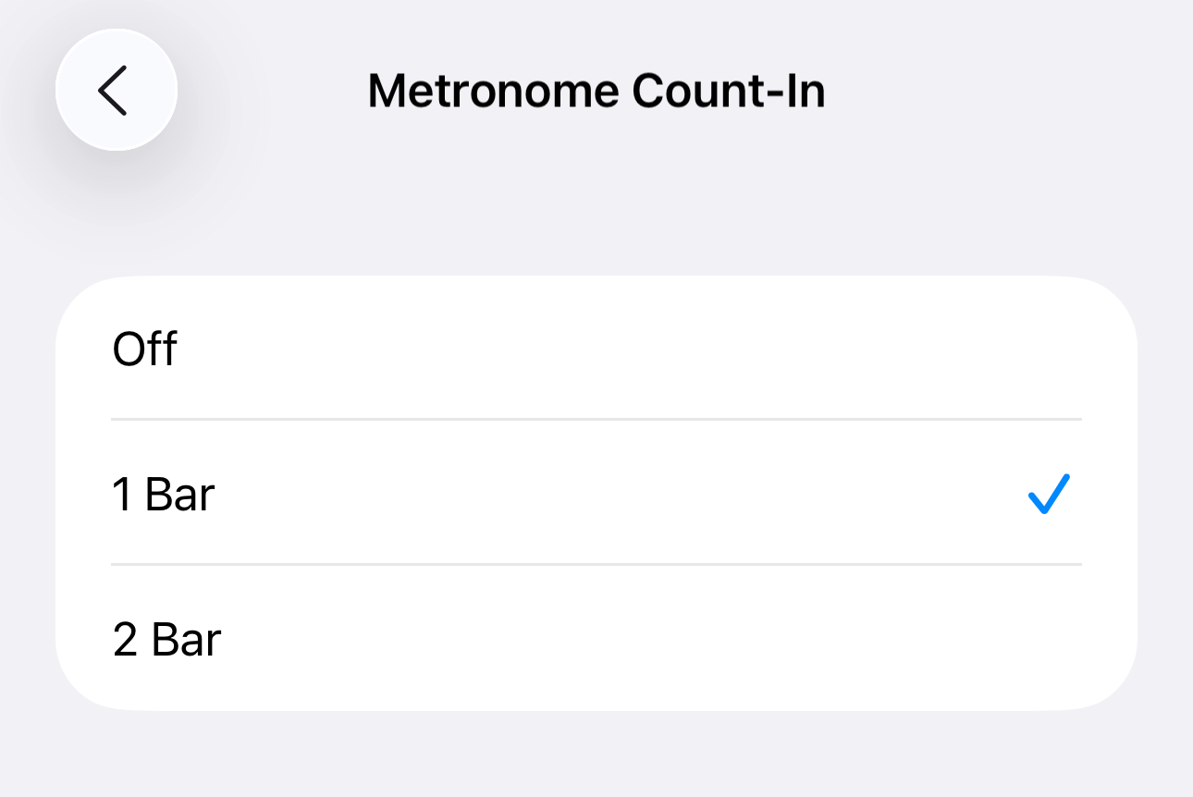Click the "1 Bar" label text
Image resolution: width=1193 pixels, height=797 pixels.
coord(164,495)
